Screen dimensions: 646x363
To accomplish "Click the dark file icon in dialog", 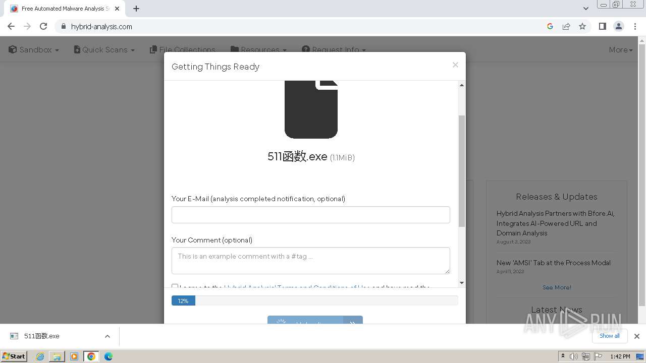I will click(x=311, y=109).
